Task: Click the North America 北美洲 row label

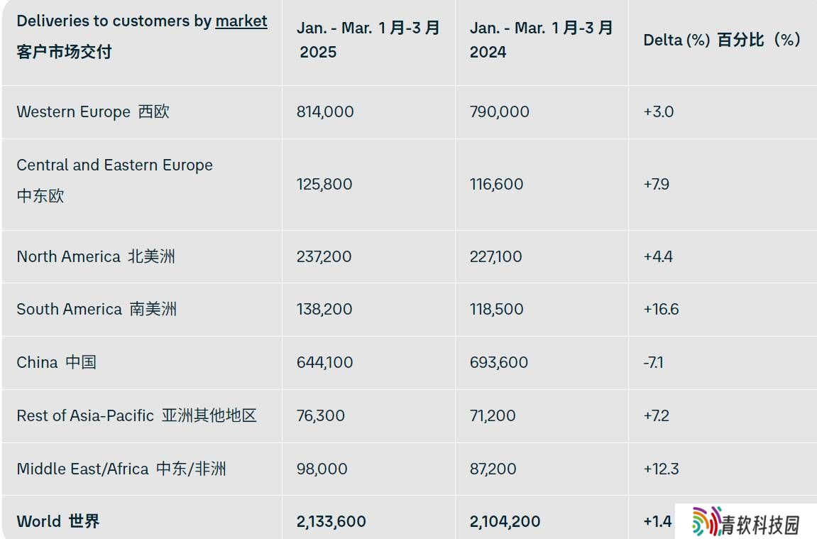Action: pyautogui.click(x=96, y=256)
